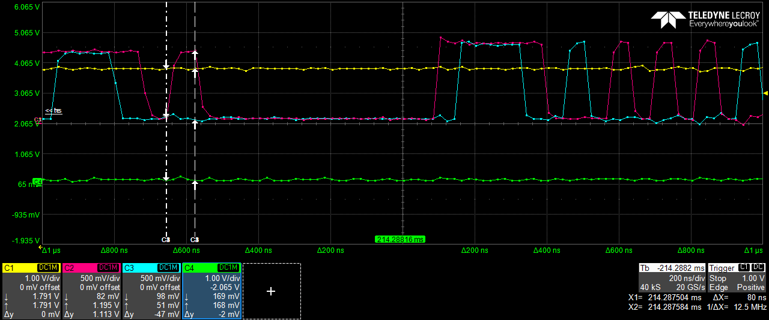Click the 6.065 V top axis label
The height and width of the screenshot is (320, 769).
pyautogui.click(x=26, y=7)
